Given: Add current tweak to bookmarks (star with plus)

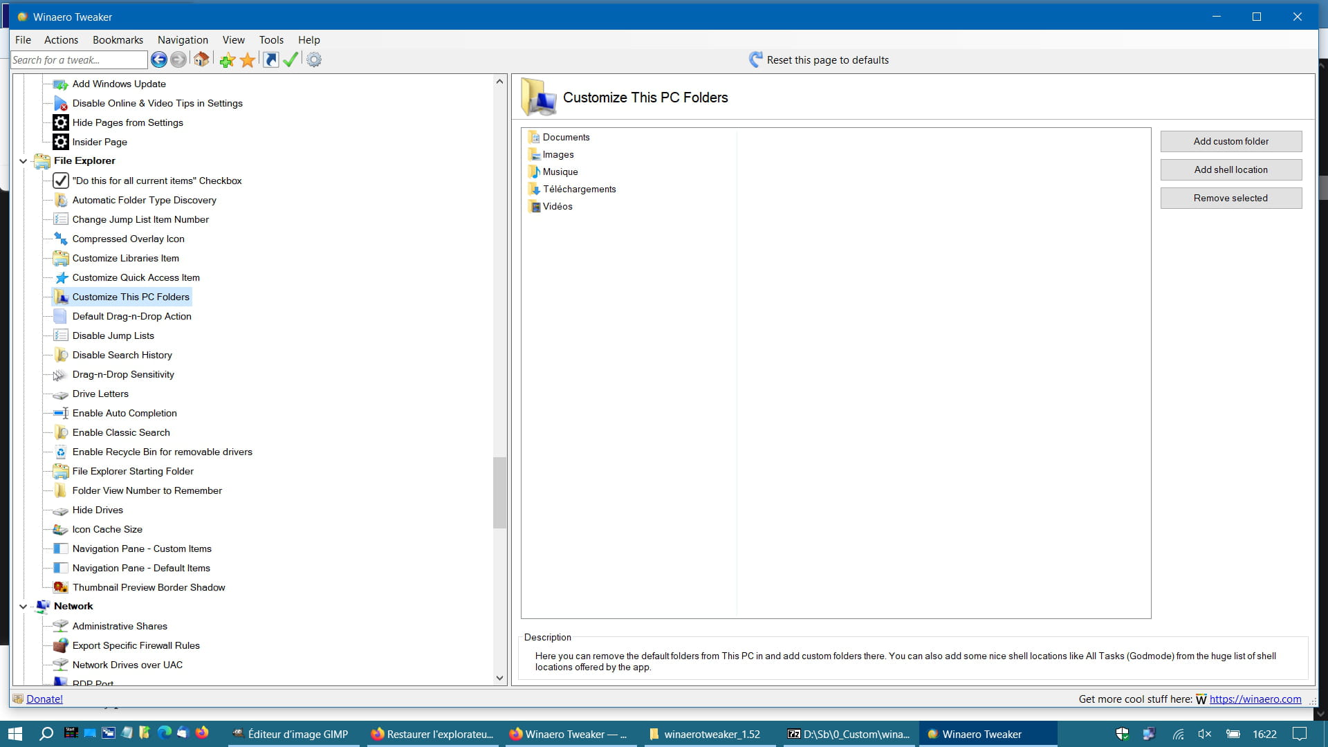Looking at the screenshot, I should [227, 60].
